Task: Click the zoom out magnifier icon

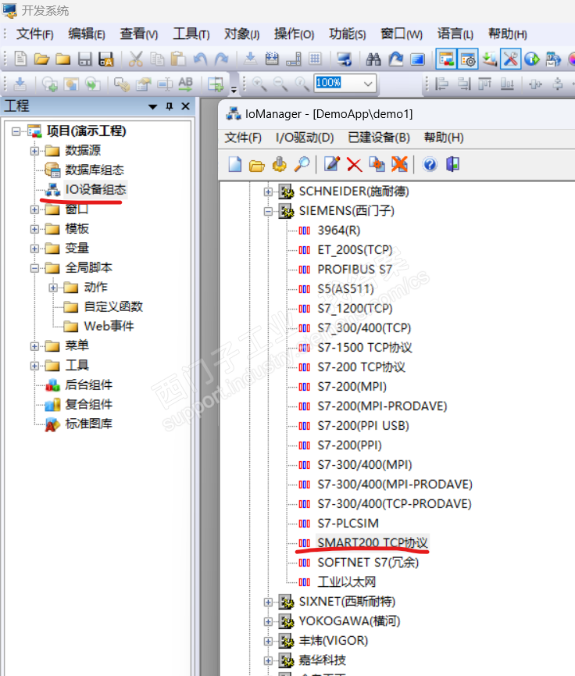Action: coord(280,84)
